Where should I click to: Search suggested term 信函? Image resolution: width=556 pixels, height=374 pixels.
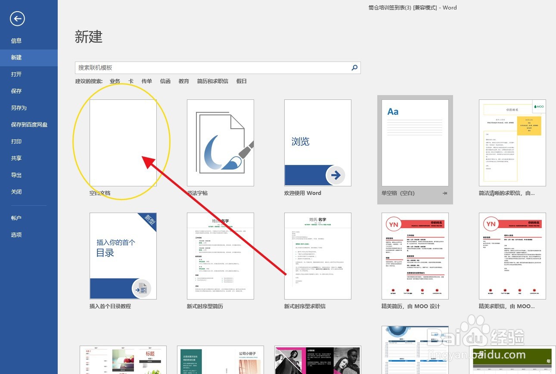[165, 81]
